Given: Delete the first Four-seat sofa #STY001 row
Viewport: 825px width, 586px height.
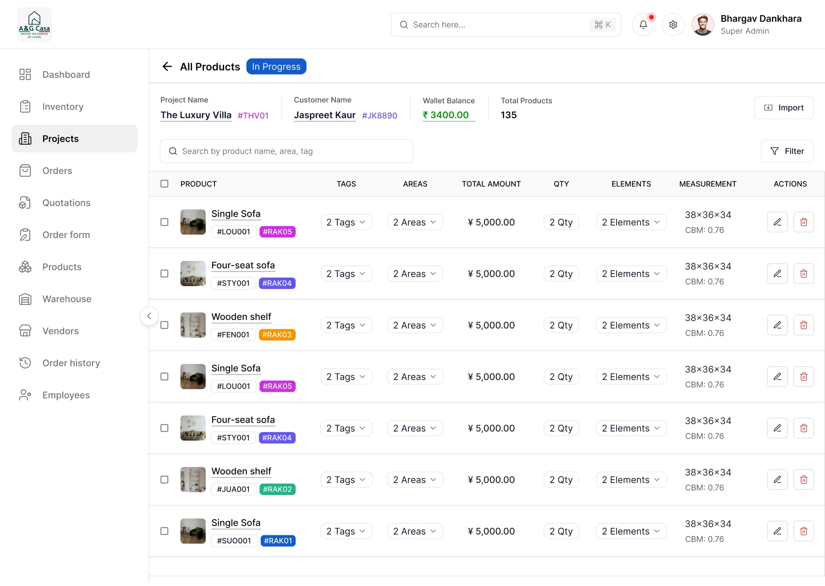Looking at the screenshot, I should (x=803, y=274).
